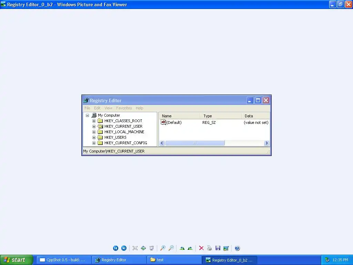
Task: Switch to CppShot 0.5 taskbar button
Action: (64, 260)
